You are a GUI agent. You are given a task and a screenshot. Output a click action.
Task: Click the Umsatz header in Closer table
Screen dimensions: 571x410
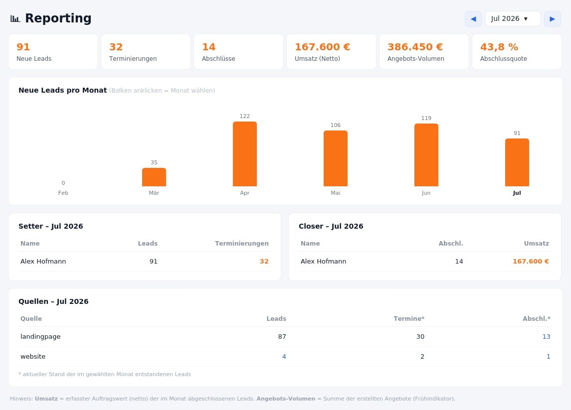coord(537,244)
